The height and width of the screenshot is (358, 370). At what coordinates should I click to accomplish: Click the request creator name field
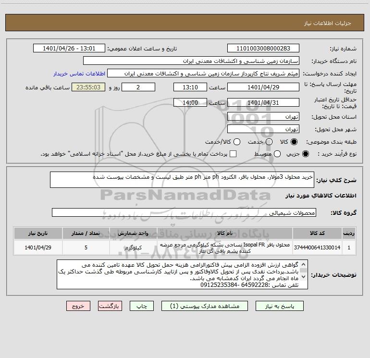pyautogui.click(x=203, y=74)
